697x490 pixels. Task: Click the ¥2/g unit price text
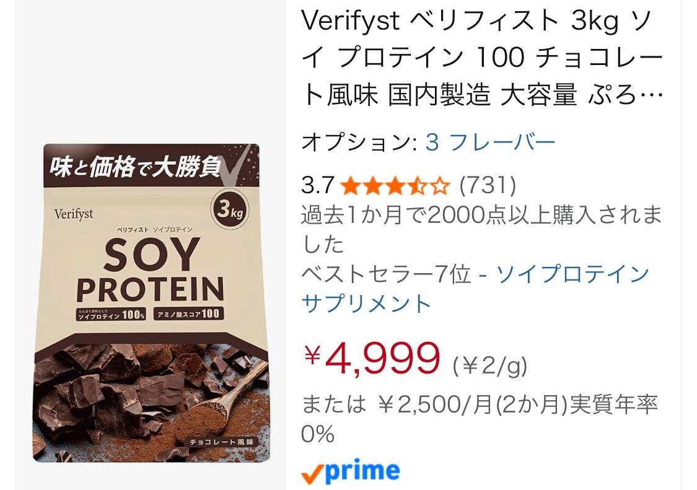(490, 367)
